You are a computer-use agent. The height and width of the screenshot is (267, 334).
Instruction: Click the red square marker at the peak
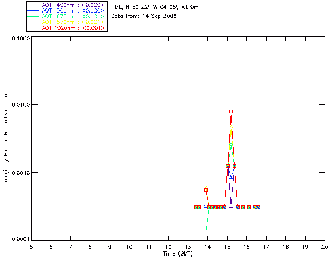pyautogui.click(x=231, y=112)
